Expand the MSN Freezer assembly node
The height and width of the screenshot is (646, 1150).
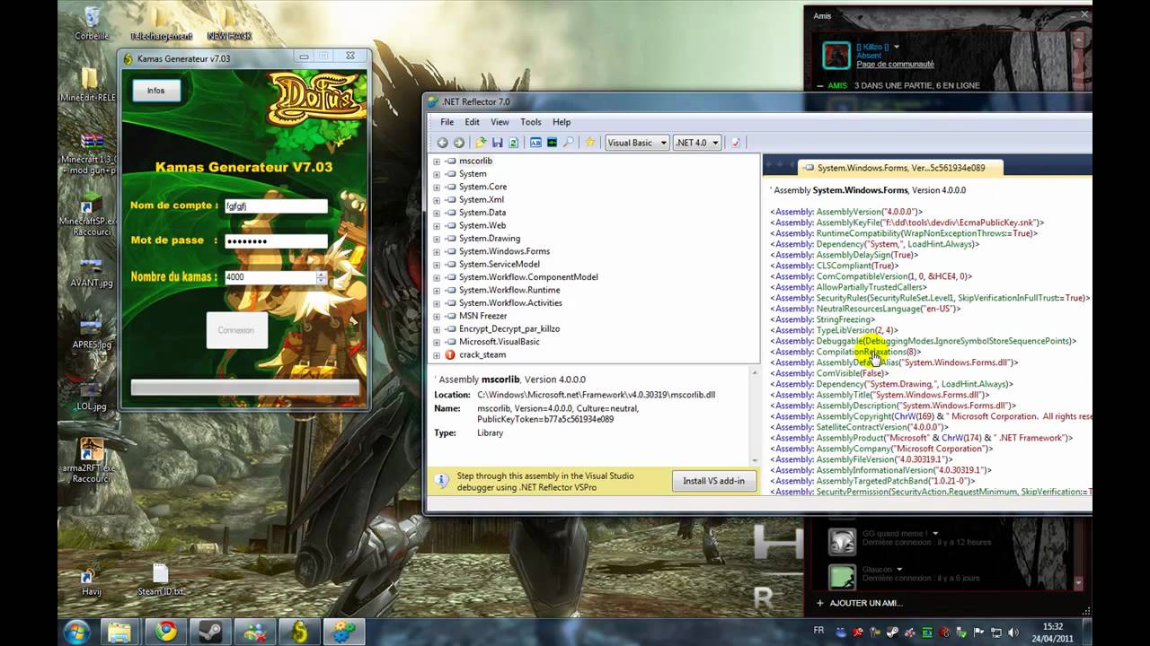coord(437,316)
